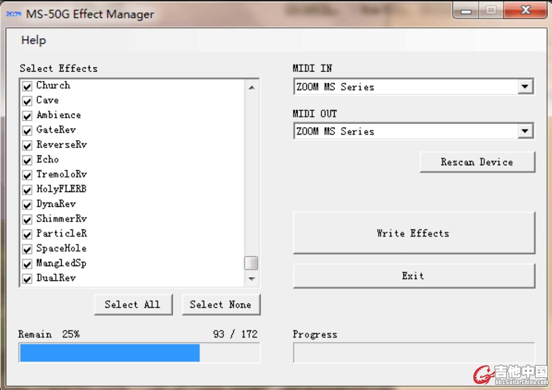The image size is (552, 390).
Task: Click Select All button
Action: 134,305
